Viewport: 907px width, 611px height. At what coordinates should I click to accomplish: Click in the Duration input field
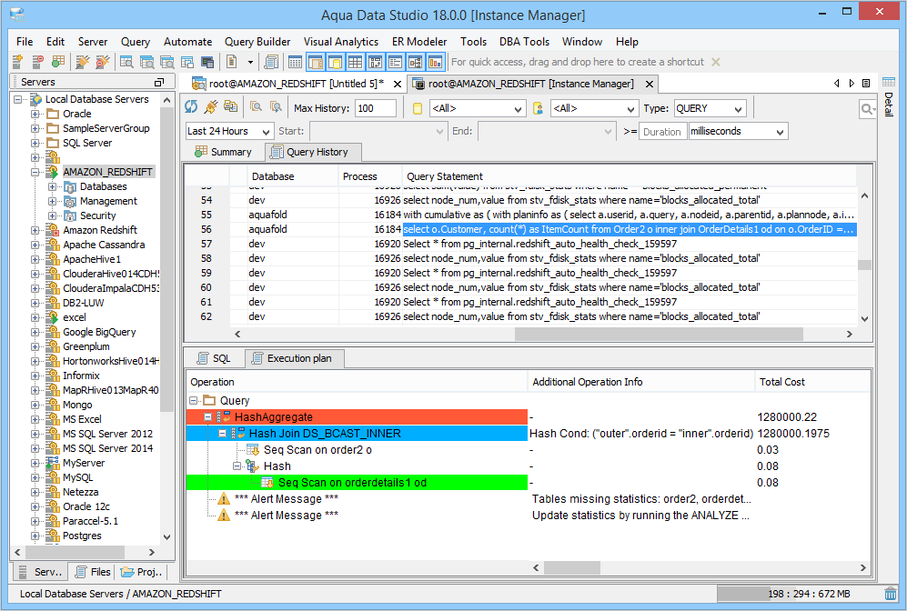[662, 132]
